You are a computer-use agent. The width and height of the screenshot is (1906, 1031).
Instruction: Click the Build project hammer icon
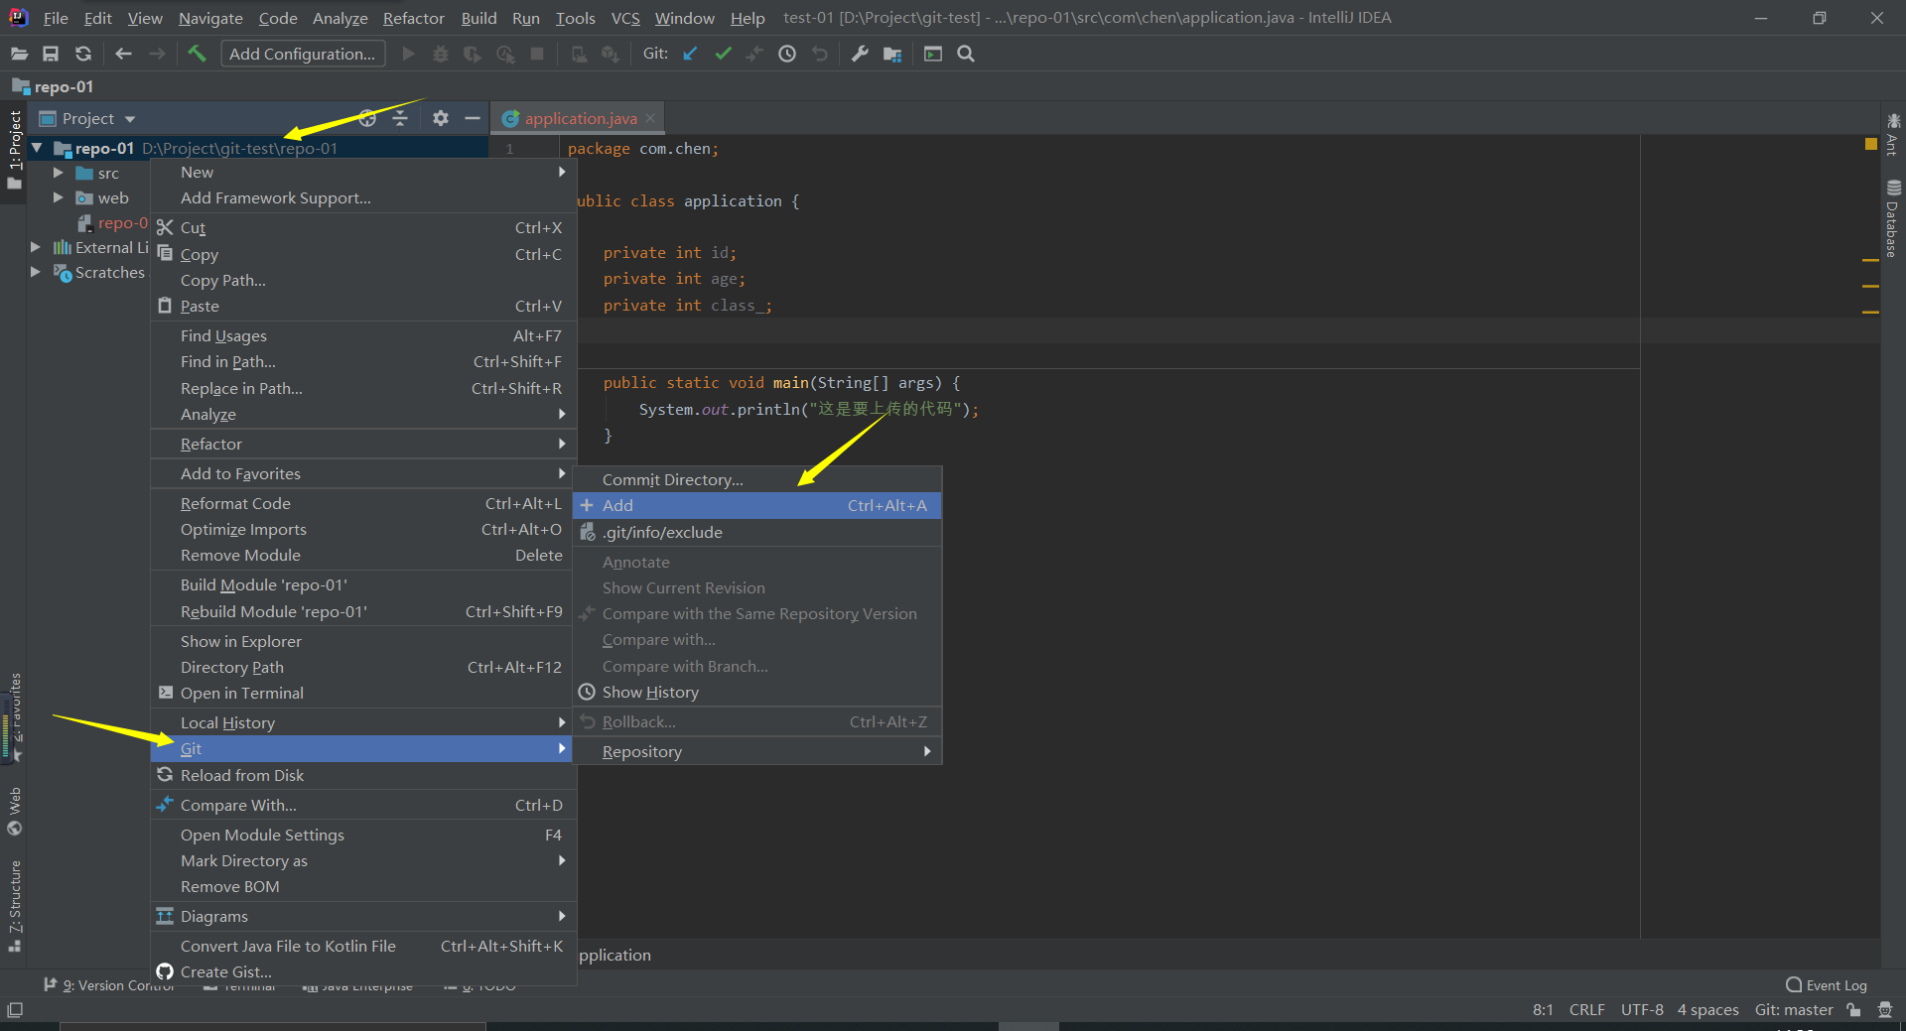click(197, 54)
